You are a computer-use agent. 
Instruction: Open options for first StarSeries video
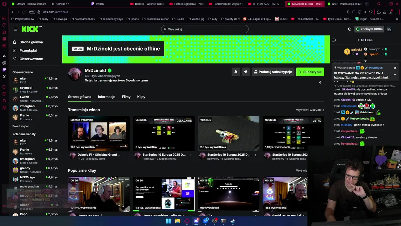(x=191, y=155)
